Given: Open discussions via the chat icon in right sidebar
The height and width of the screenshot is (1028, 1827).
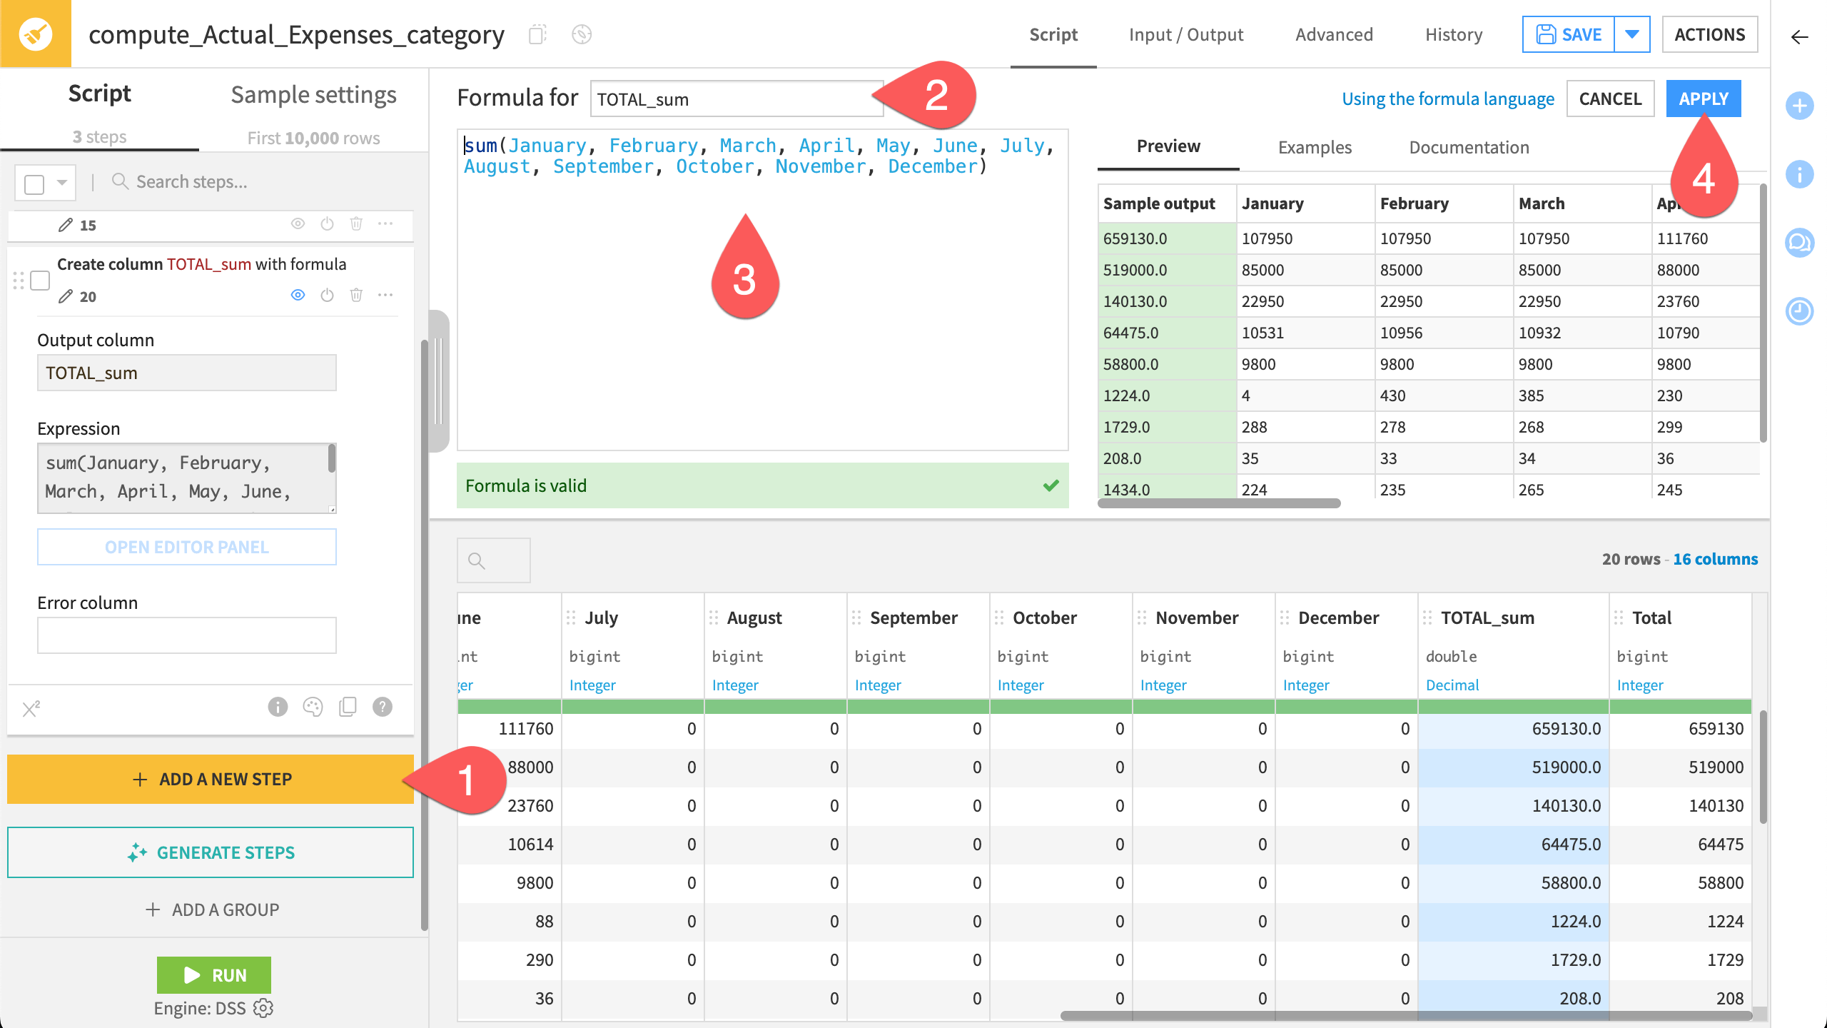Looking at the screenshot, I should click(x=1800, y=243).
